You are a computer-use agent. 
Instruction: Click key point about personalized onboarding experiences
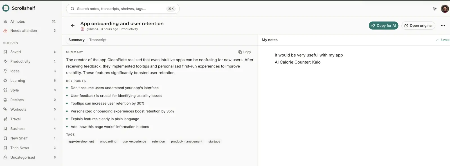[122, 111]
